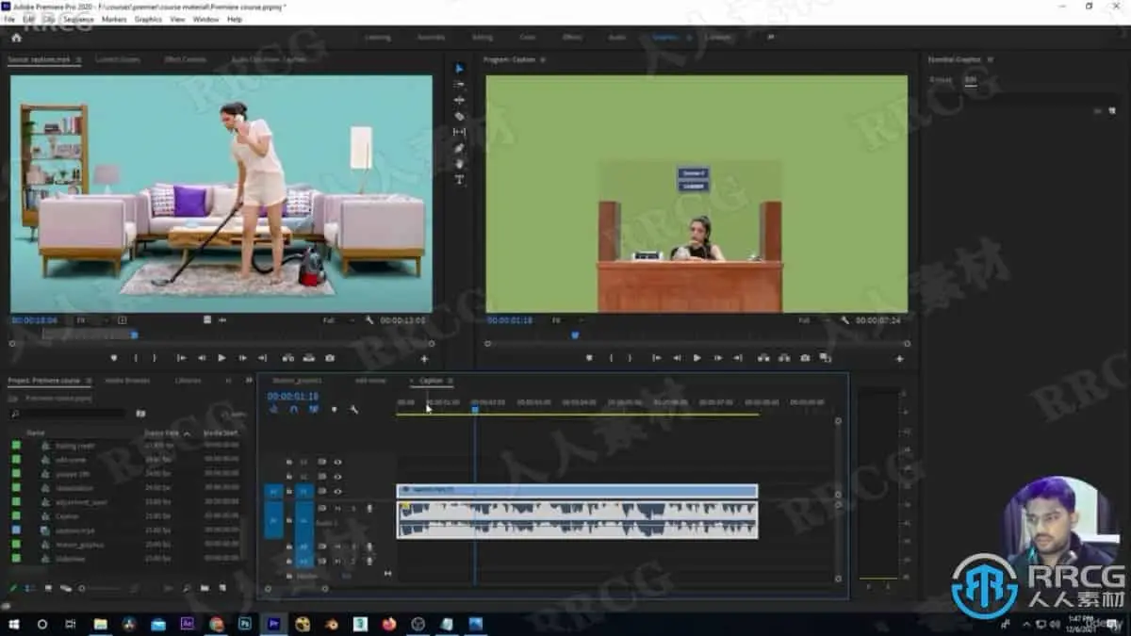Screen dimensions: 1131x636
Task: Open Edit tab in Essential Graphics
Action: [x=971, y=80]
